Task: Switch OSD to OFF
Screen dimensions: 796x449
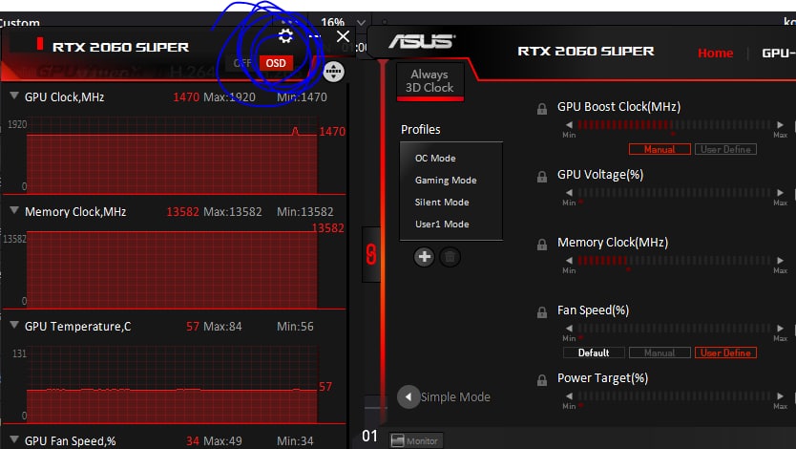Action: (242, 63)
